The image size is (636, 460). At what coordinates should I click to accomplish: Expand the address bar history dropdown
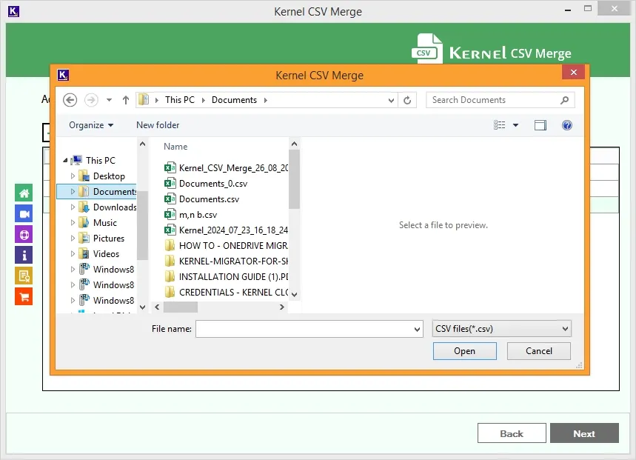[x=391, y=100]
